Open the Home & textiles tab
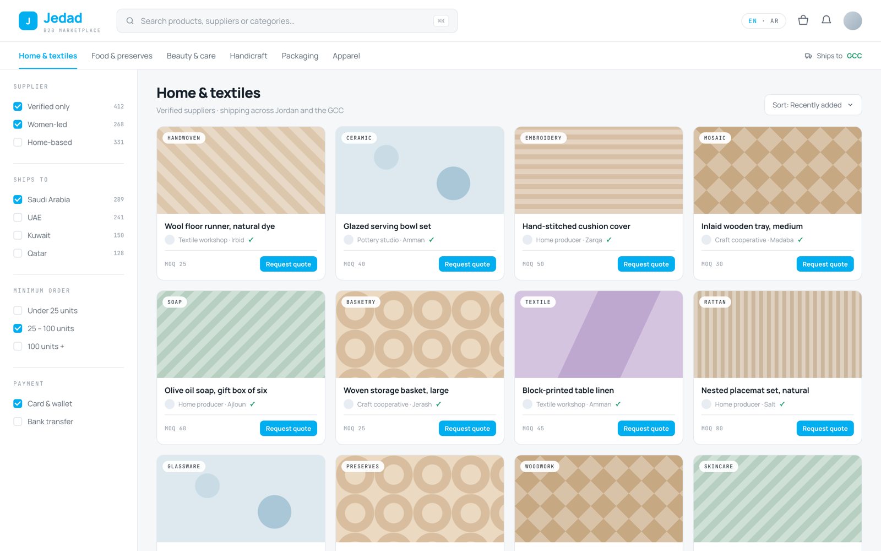This screenshot has width=881, height=551. click(48, 56)
